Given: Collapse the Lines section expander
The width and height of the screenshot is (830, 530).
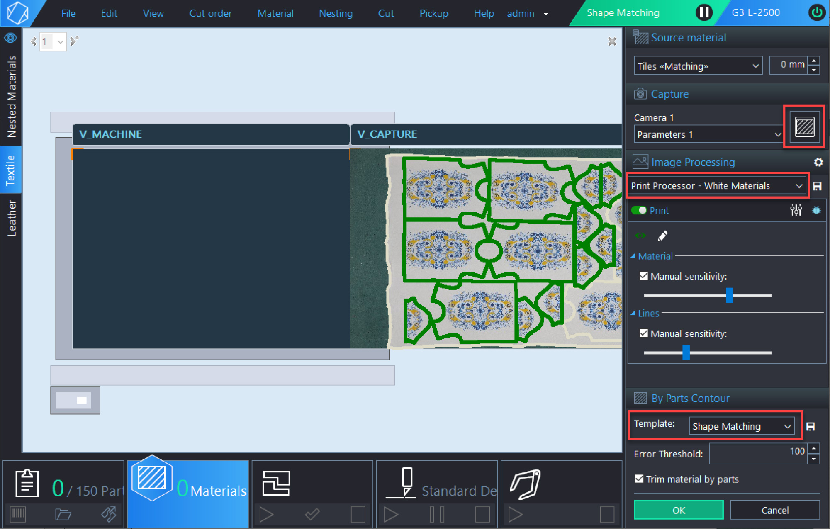Looking at the screenshot, I should [633, 313].
